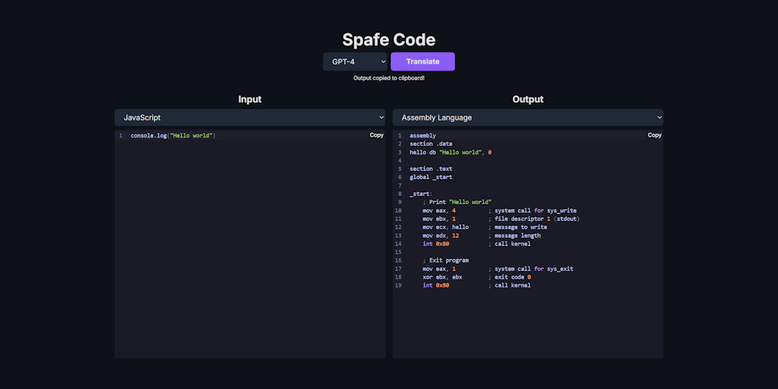
Task: Click line number 1 in input editor
Action: click(x=120, y=136)
